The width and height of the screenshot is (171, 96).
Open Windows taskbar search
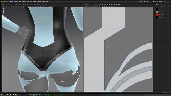point(4,95)
